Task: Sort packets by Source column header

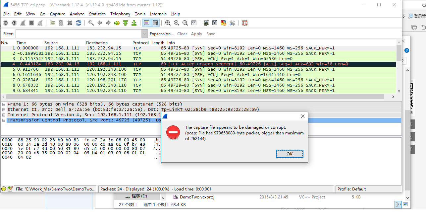Action: pyautogui.click(x=65, y=43)
